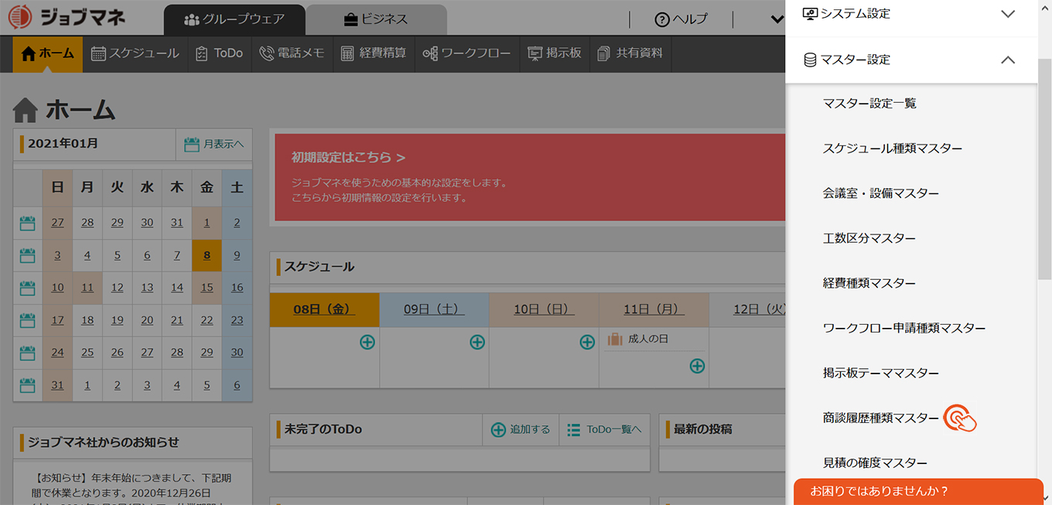The width and height of the screenshot is (1052, 505).
Task: Open the ホーム tab in navigation bar
Action: 48,53
